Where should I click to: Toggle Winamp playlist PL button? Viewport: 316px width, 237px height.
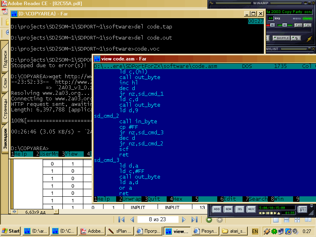[x=308, y=25]
